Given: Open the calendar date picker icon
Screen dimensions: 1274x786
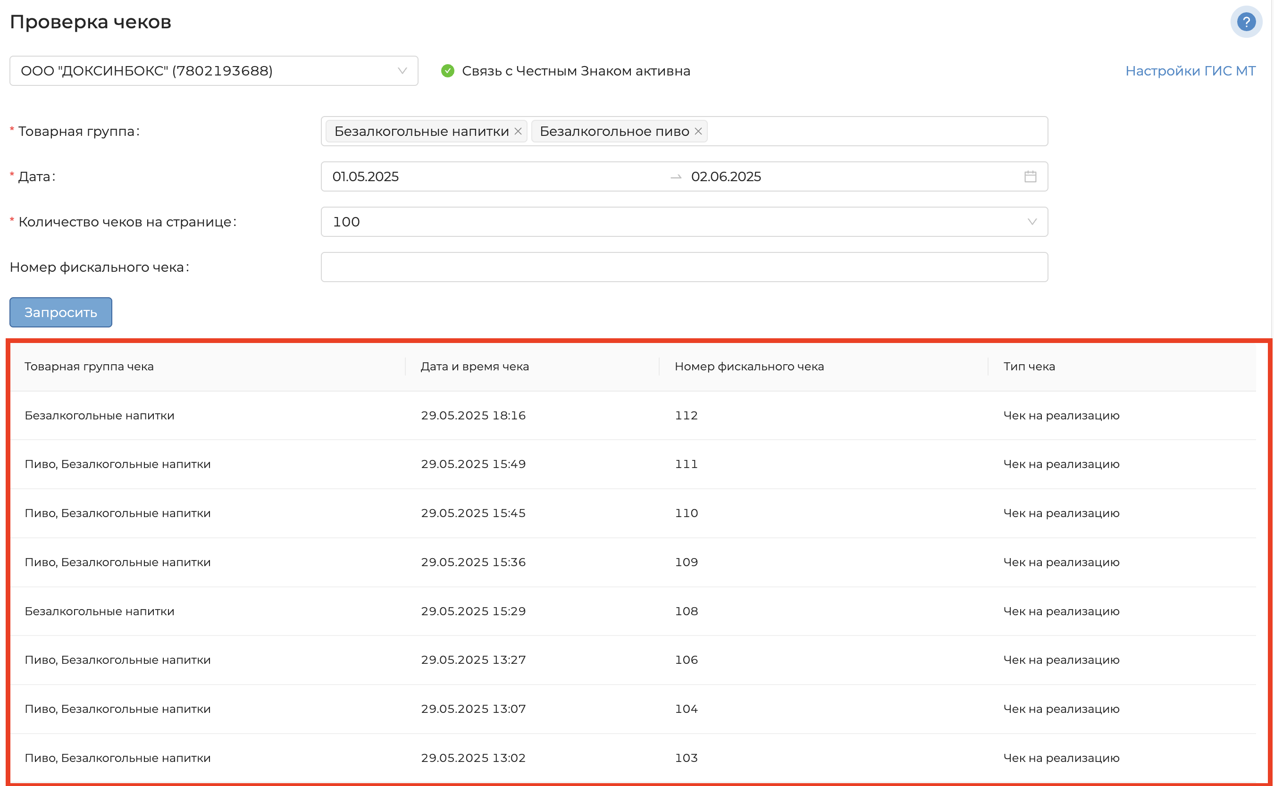Looking at the screenshot, I should click(x=1030, y=177).
